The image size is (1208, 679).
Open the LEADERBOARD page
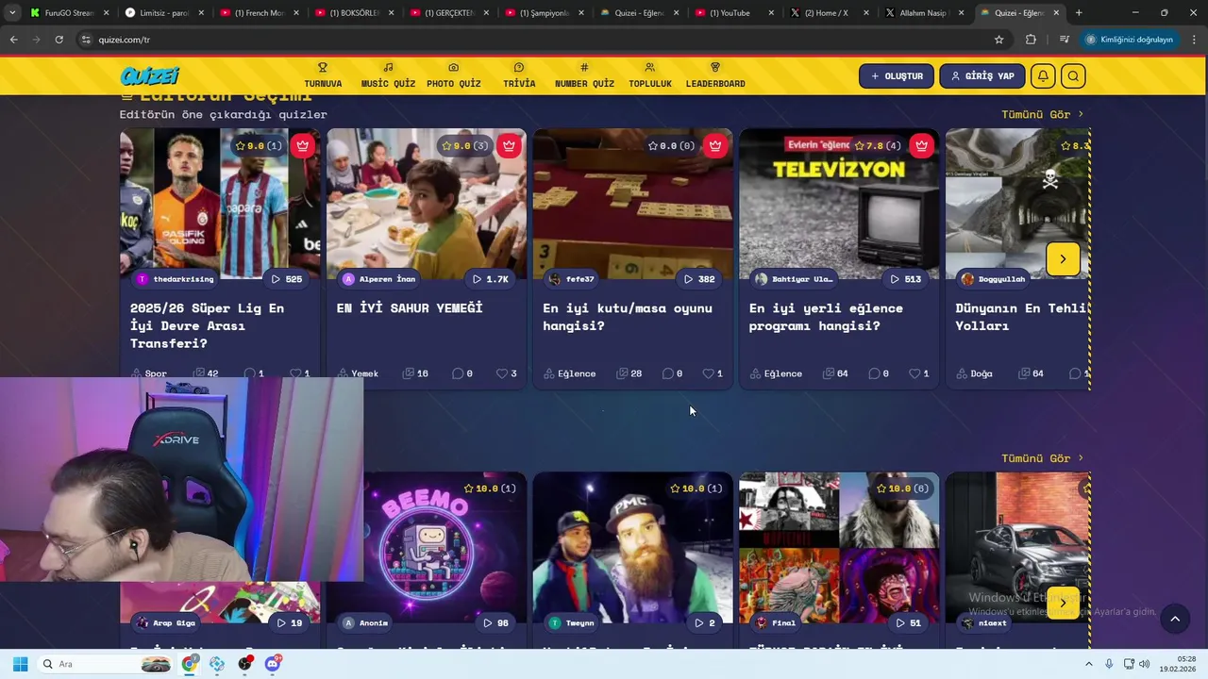715,75
